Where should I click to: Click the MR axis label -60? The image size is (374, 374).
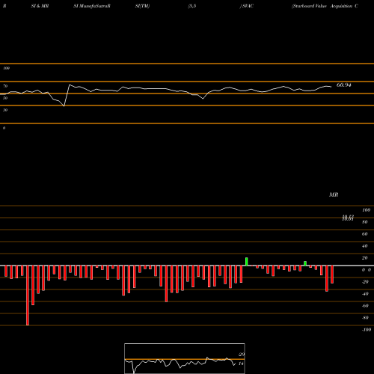tap(365, 306)
